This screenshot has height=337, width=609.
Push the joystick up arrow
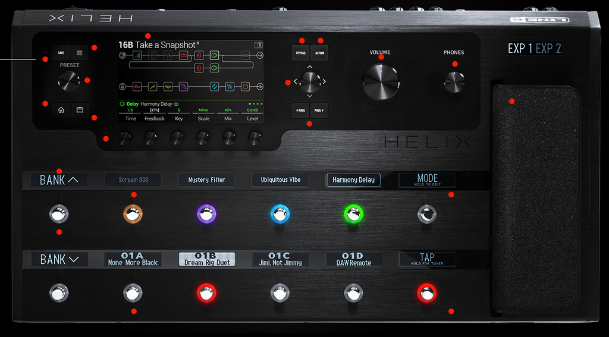[309, 67]
